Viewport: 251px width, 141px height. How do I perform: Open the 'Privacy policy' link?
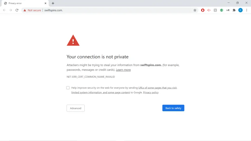pyautogui.click(x=151, y=92)
